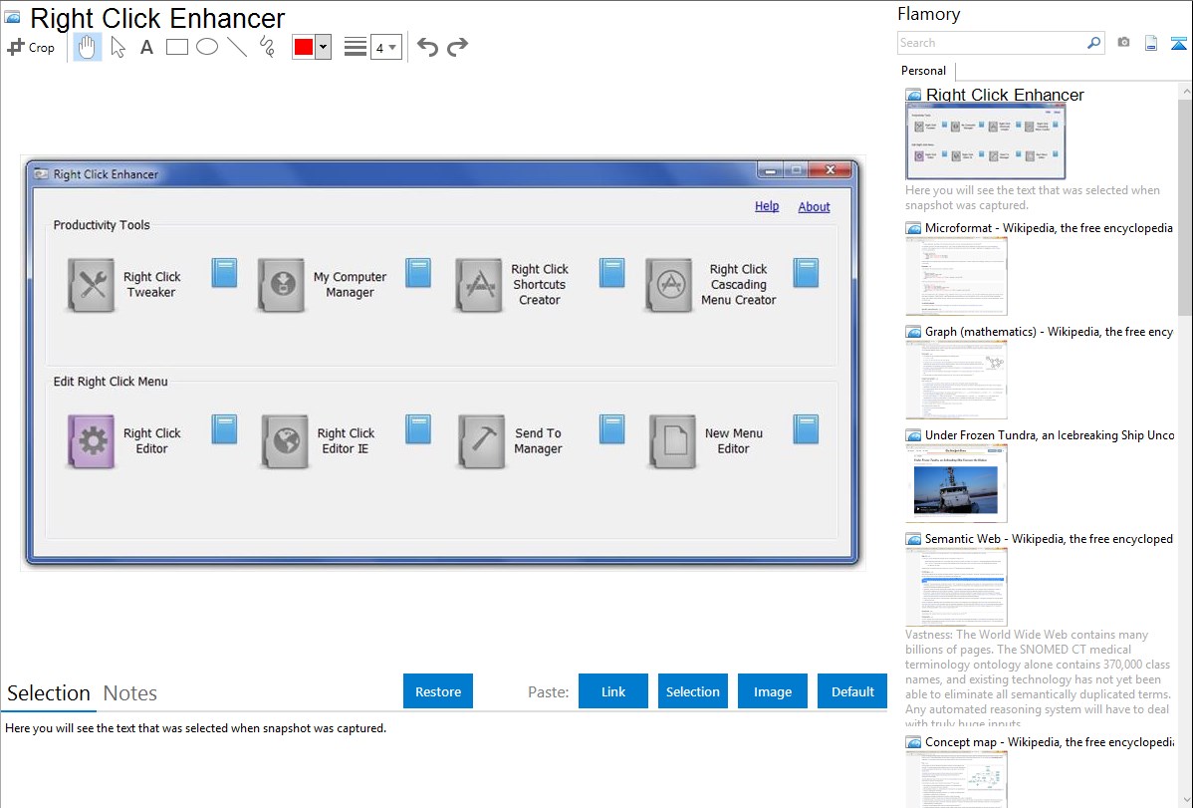
Task: Open Semantic Web Wikipedia snapshot thumbnail
Action: pos(956,587)
